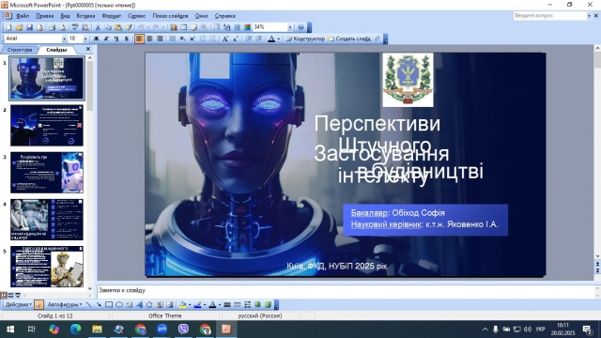Screen dimensions: 601x338
Task: Click the Save floppy disk icon
Action: 29,27
